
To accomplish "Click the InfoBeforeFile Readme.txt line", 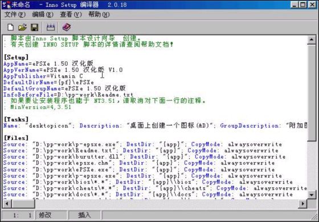I will point(68,95).
